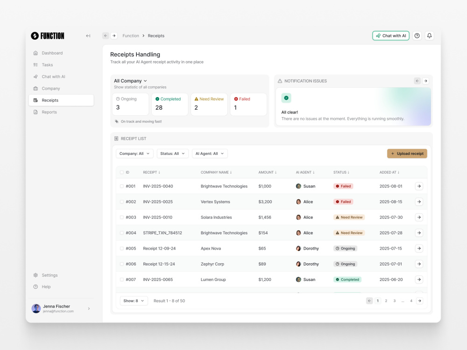Open details arrow for receipt #007

click(419, 280)
